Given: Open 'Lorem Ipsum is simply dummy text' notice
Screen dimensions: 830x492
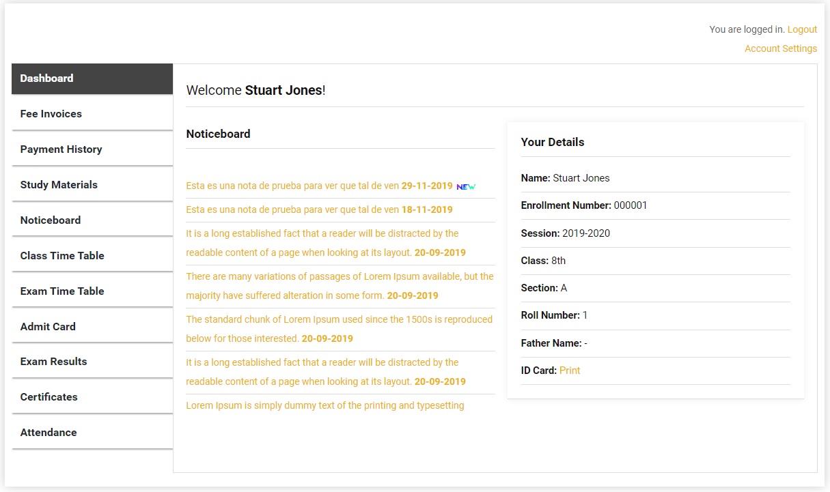Looking at the screenshot, I should coord(325,405).
